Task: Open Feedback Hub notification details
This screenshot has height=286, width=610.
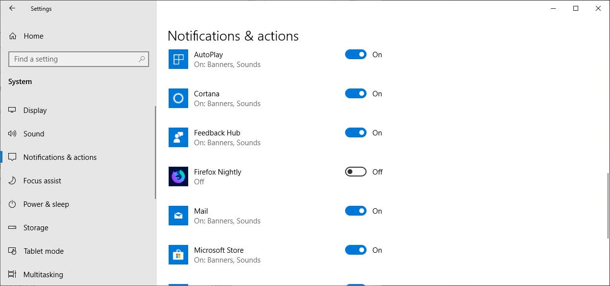Action: click(217, 133)
